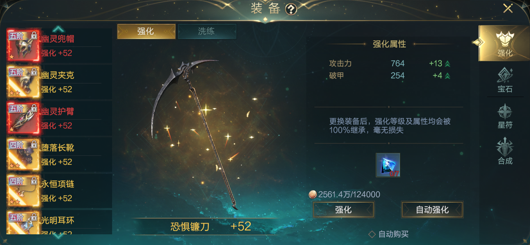Close the equipment panel with X
This screenshot has height=245, width=530.
point(508,8)
